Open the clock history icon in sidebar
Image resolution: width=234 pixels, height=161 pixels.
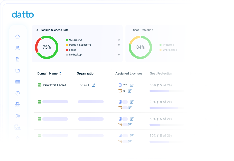click(18, 93)
